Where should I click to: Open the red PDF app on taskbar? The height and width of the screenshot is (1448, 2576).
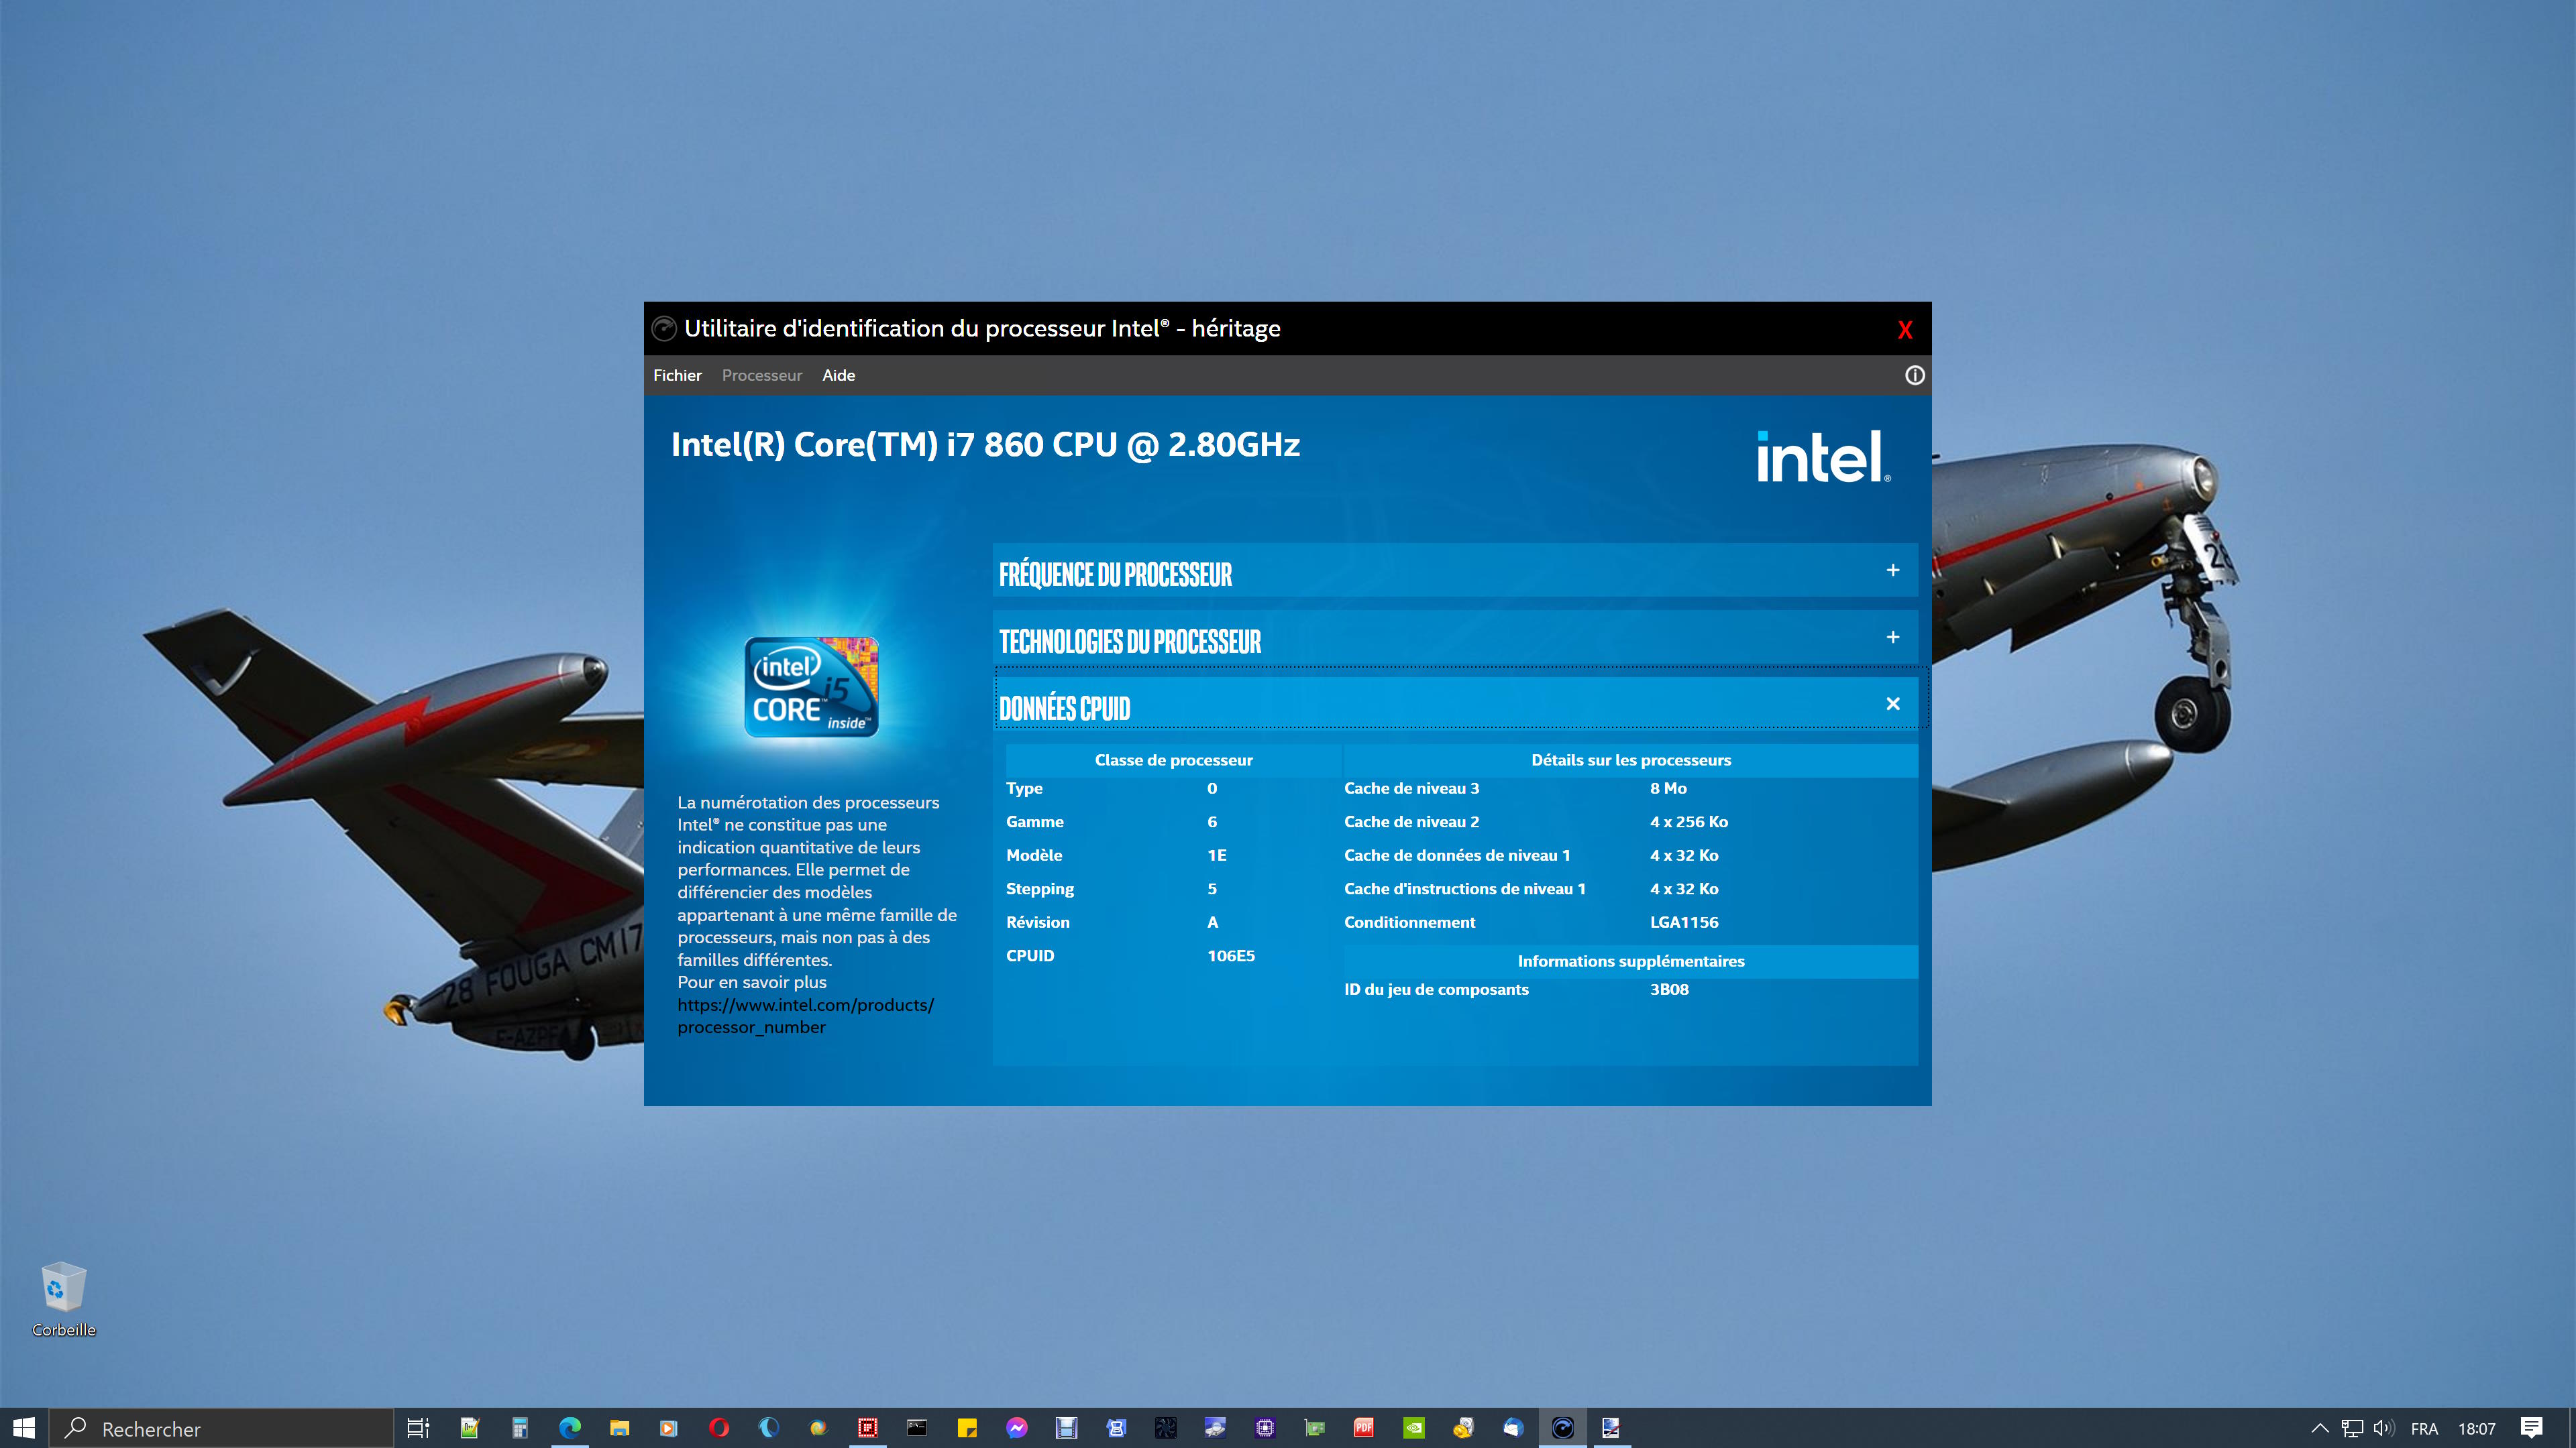[x=1364, y=1428]
